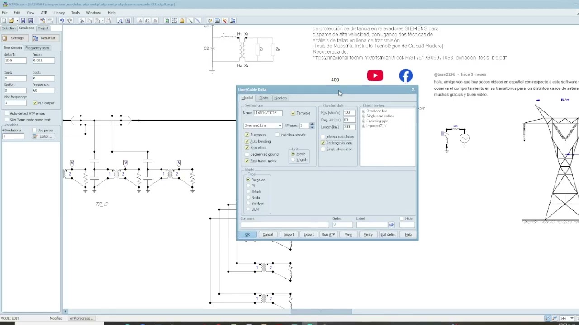Click the Undo arrow icon
The width and height of the screenshot is (579, 325).
click(x=62, y=20)
